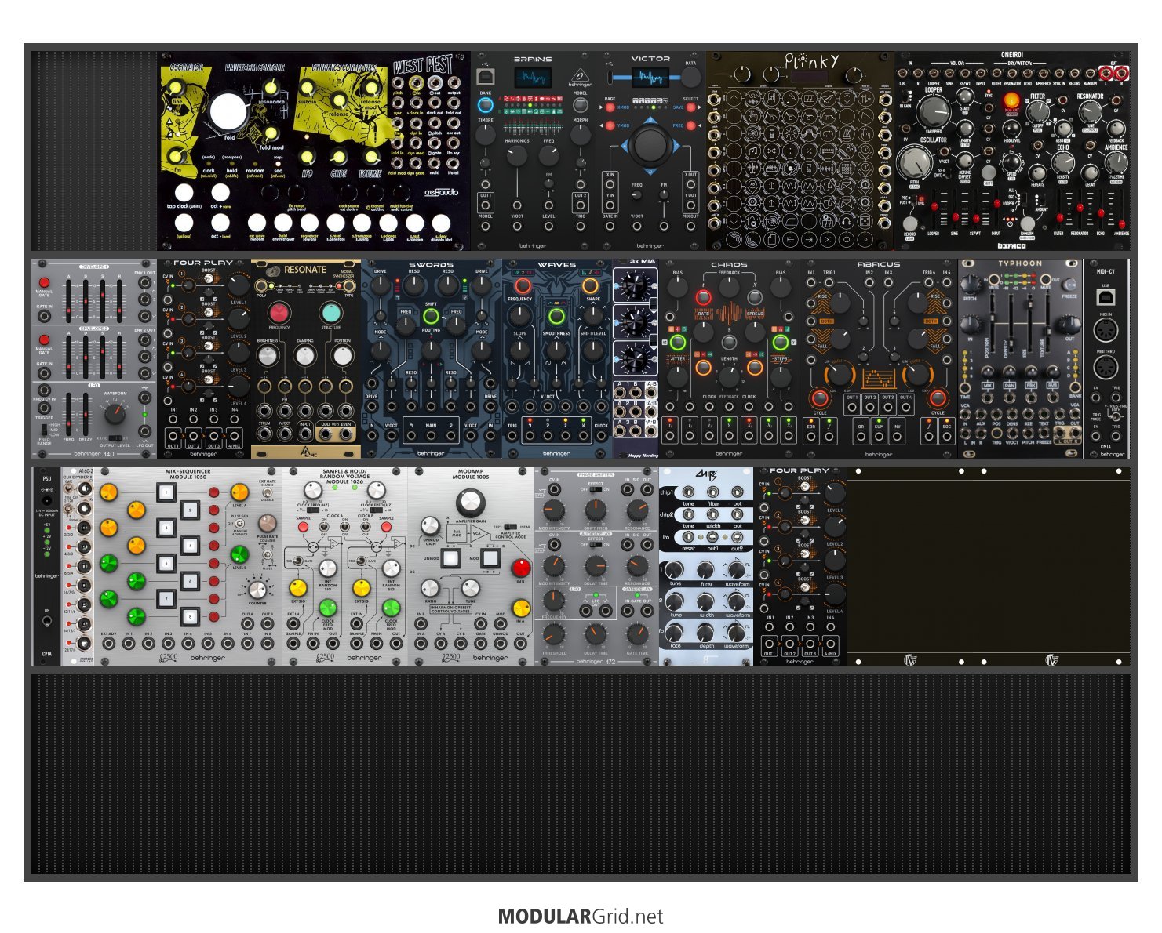Click the large silver Pitch knob on Oneiroi
This screenshot has width=1162, height=933.
tap(913, 163)
